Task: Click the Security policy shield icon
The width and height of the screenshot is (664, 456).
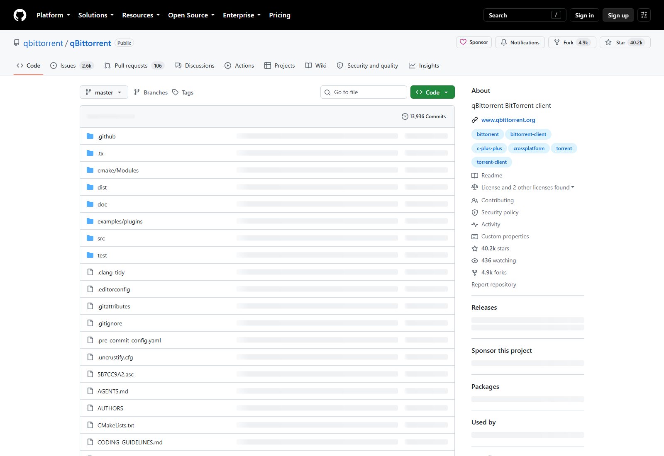Action: tap(475, 212)
